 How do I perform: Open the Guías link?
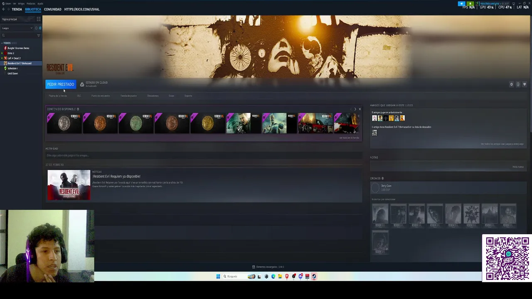click(171, 96)
